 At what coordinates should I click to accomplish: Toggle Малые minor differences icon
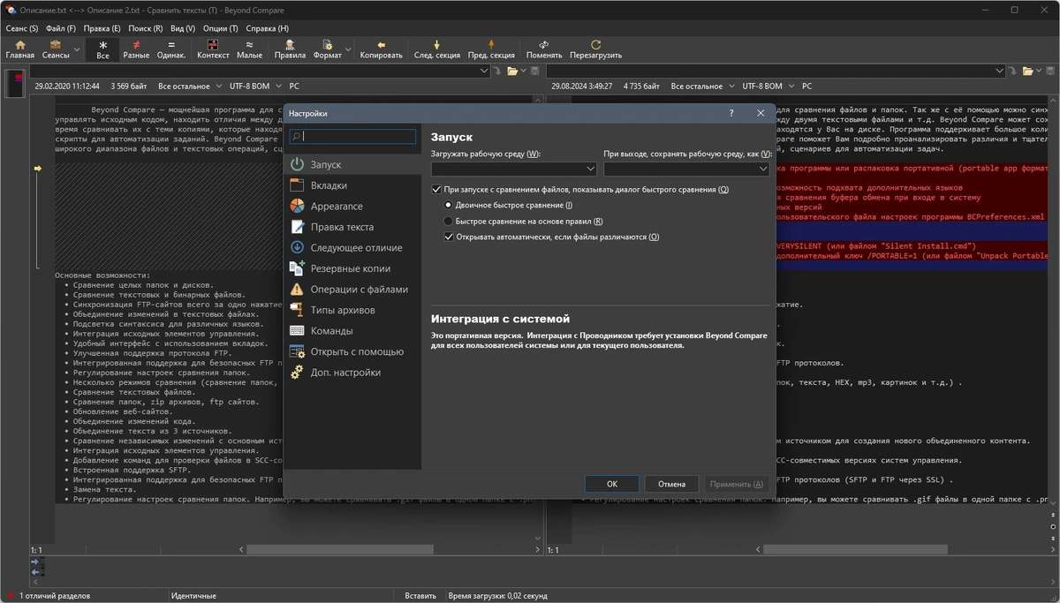pyautogui.click(x=250, y=49)
